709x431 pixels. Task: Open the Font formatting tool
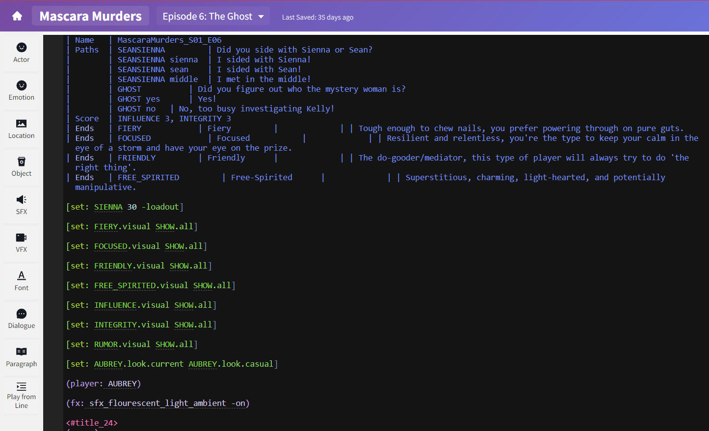[22, 281]
